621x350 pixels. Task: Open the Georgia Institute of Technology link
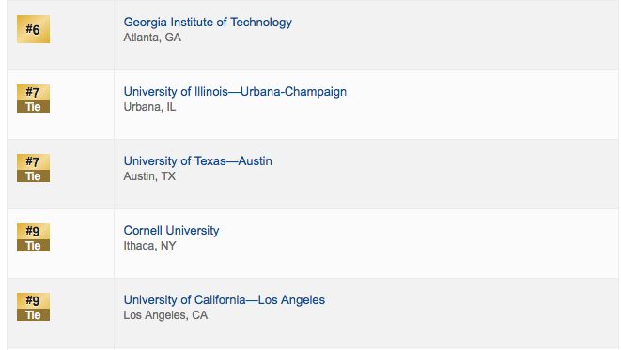click(x=208, y=23)
